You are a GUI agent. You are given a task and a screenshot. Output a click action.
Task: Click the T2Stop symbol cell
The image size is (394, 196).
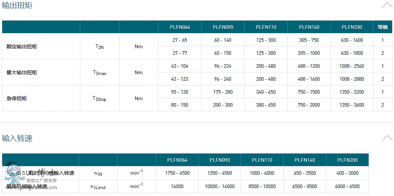(x=99, y=99)
